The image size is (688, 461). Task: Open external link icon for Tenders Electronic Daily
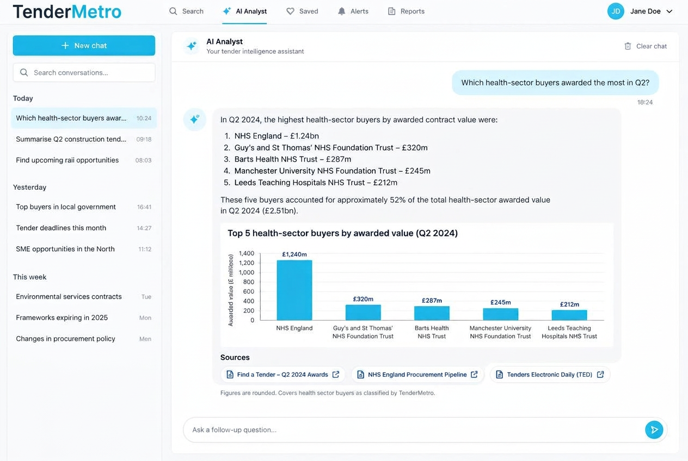pyautogui.click(x=600, y=375)
